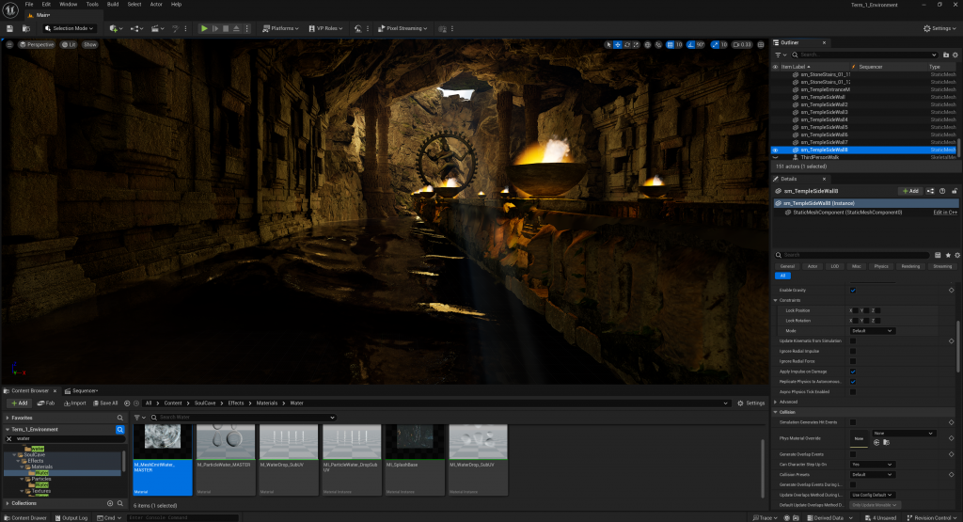This screenshot has width=963, height=522.
Task: Toggle Enable Gravity checkbox
Action: (852, 290)
